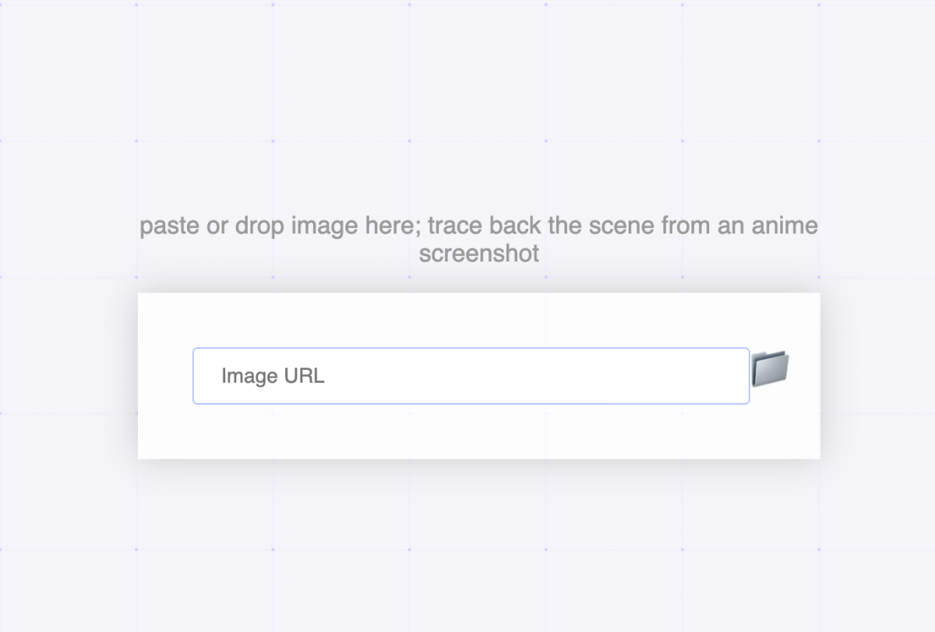Open the file picker via folder icon
Screen dimensions: 935x632
[770, 369]
